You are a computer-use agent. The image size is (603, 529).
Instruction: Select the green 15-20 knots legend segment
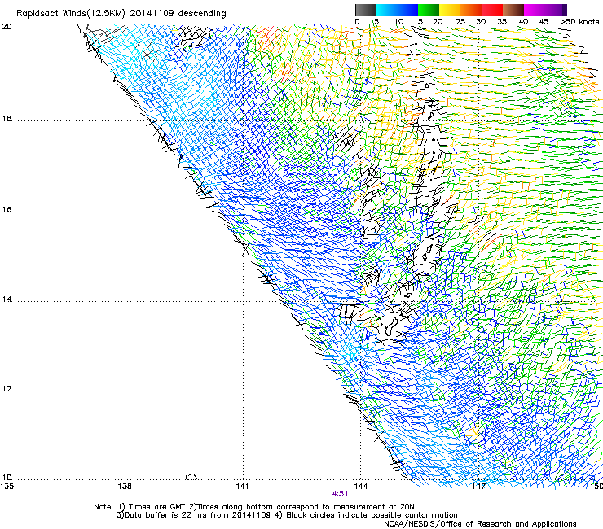pyautogui.click(x=429, y=10)
